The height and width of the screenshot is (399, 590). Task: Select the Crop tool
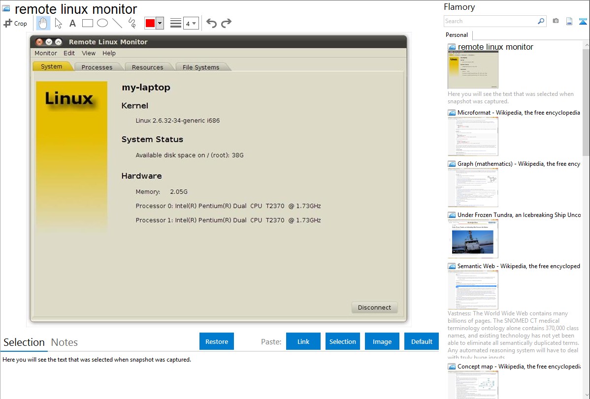pyautogui.click(x=15, y=23)
